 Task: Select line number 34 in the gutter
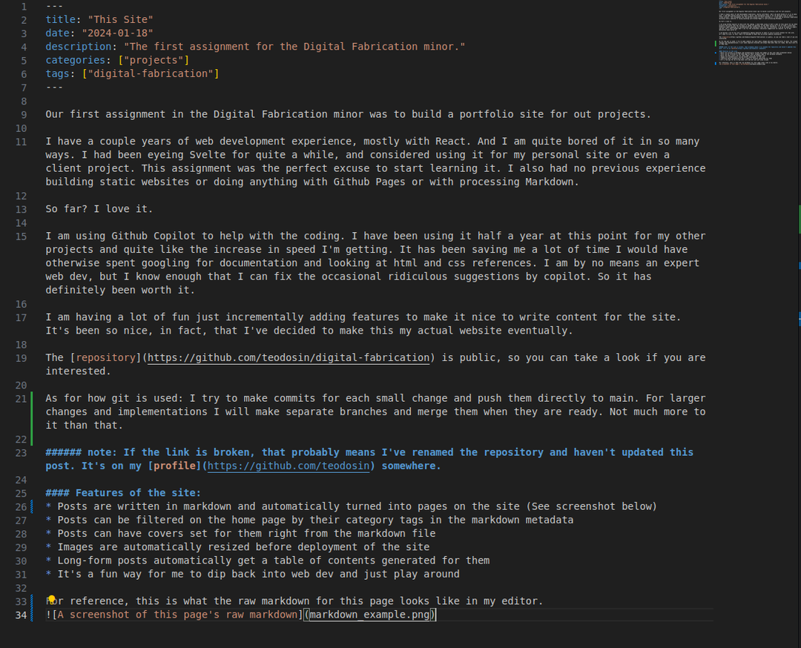pyautogui.click(x=21, y=615)
